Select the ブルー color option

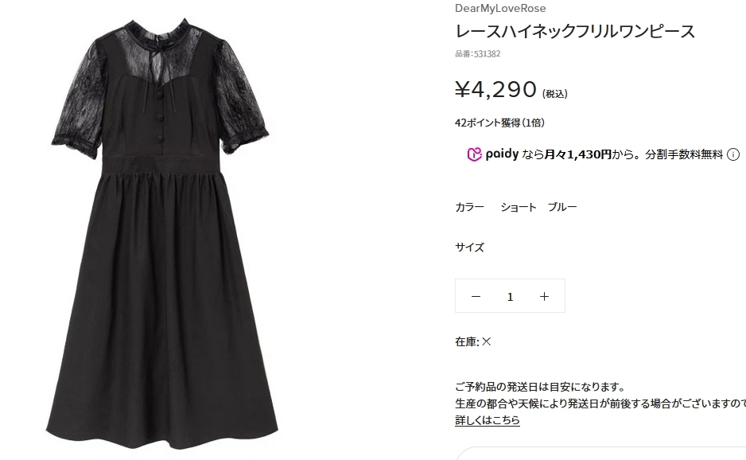pos(561,207)
